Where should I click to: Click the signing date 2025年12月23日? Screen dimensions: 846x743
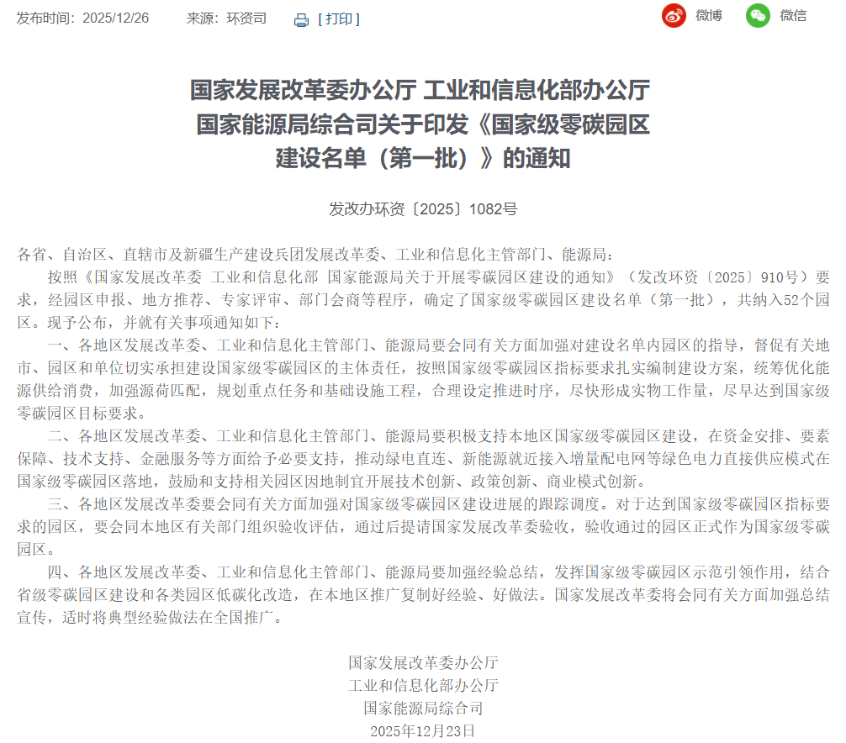[423, 730]
